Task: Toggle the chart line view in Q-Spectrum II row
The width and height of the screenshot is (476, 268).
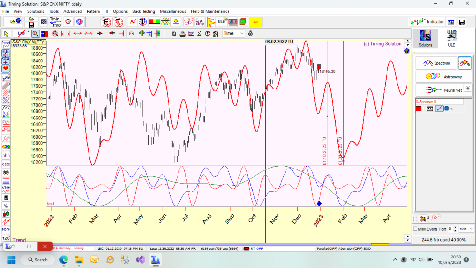Action: click(x=439, y=109)
